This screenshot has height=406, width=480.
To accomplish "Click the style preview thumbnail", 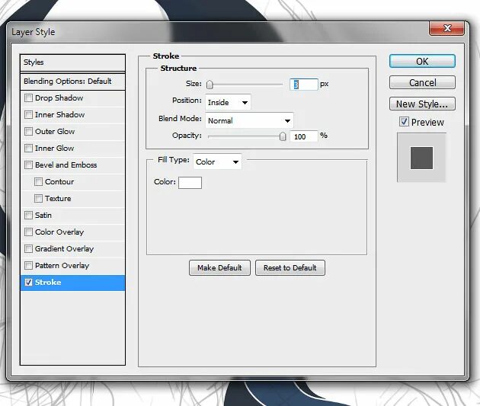I will pos(421,158).
